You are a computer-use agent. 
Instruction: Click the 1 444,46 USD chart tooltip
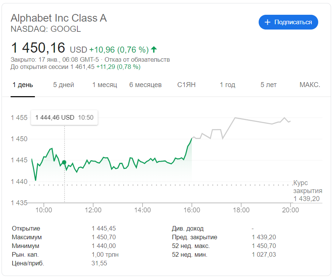(64, 117)
